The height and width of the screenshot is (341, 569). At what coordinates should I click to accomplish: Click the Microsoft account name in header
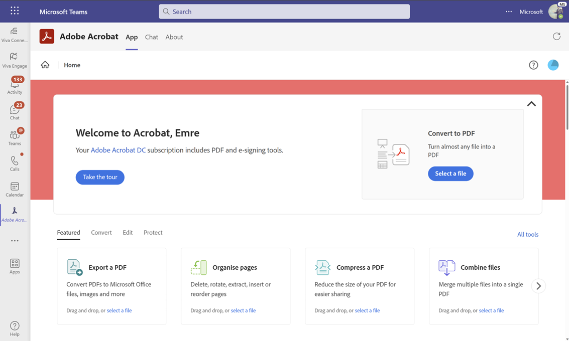(531, 12)
